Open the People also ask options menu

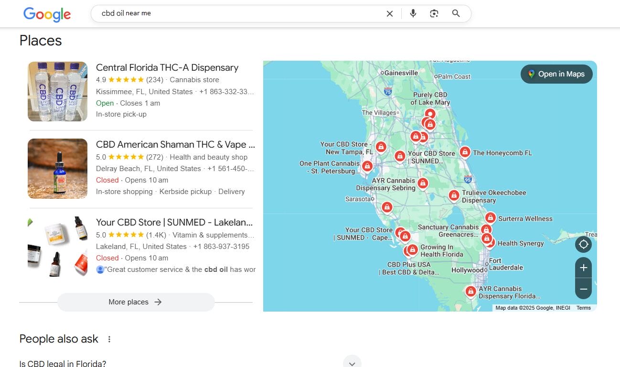click(109, 338)
